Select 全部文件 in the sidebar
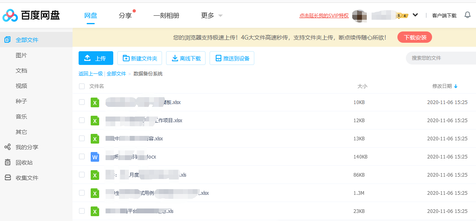The image size is (476, 221). (x=36, y=40)
